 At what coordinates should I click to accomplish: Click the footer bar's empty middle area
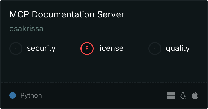104,96
